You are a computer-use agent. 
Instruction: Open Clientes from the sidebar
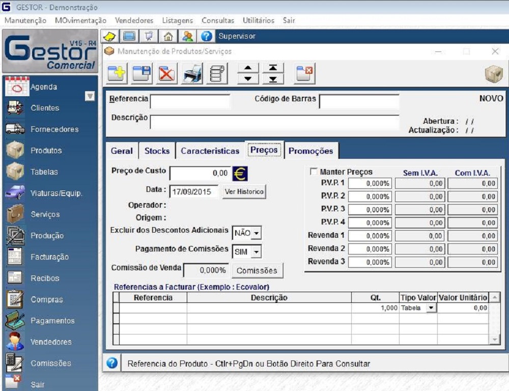(x=44, y=108)
